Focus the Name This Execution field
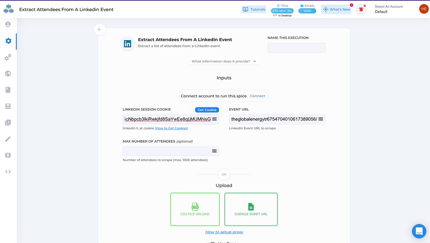The height and width of the screenshot is (243, 430). tap(296, 48)
